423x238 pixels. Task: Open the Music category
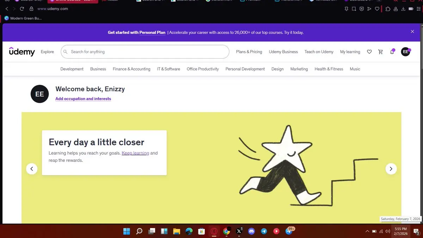pyautogui.click(x=355, y=69)
